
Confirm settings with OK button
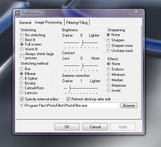67,127
